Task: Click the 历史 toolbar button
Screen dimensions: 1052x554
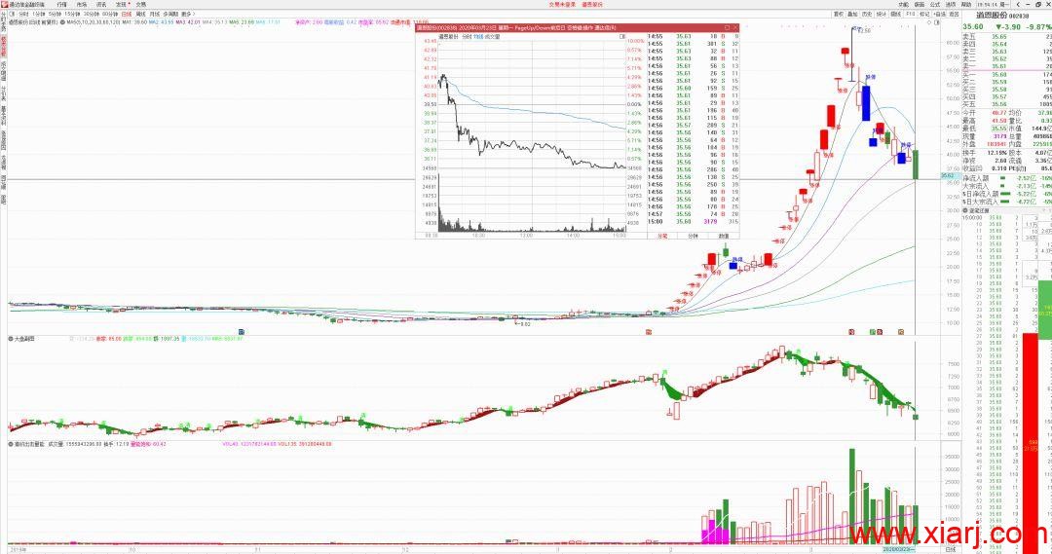Action: coord(867,14)
